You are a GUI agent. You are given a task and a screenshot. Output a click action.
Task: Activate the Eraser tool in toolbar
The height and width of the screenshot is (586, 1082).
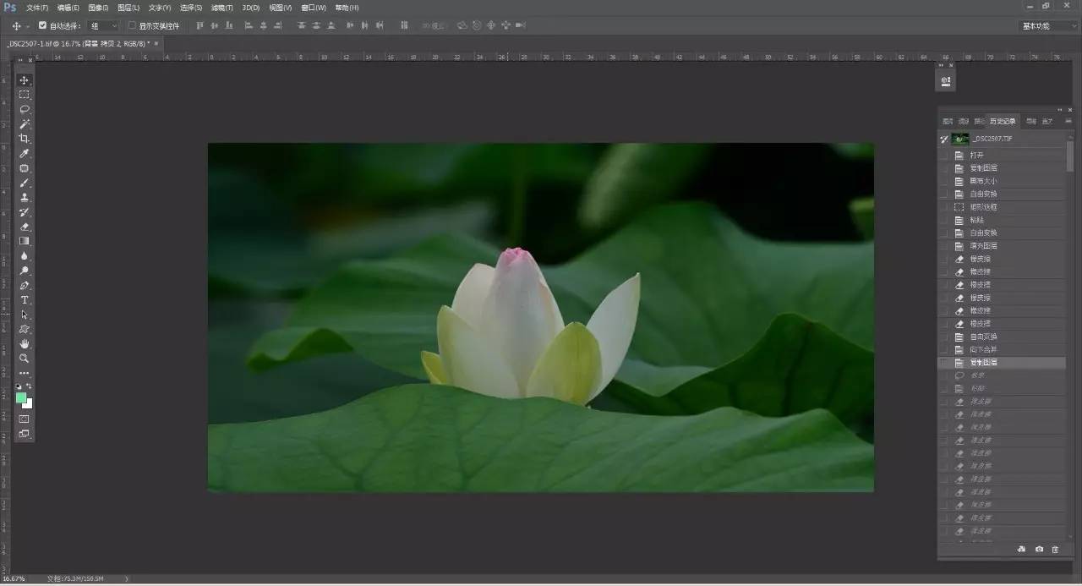click(x=25, y=227)
